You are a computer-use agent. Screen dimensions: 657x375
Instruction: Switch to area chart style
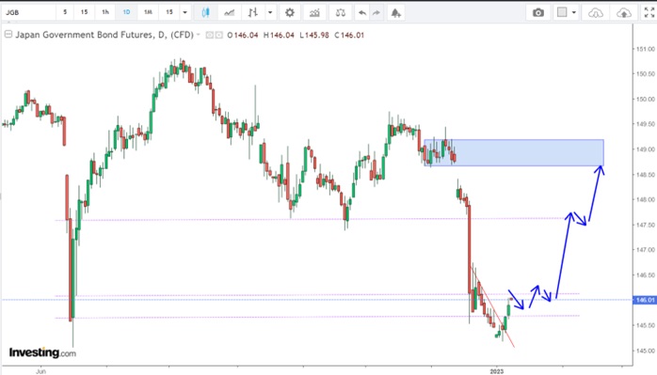229,12
